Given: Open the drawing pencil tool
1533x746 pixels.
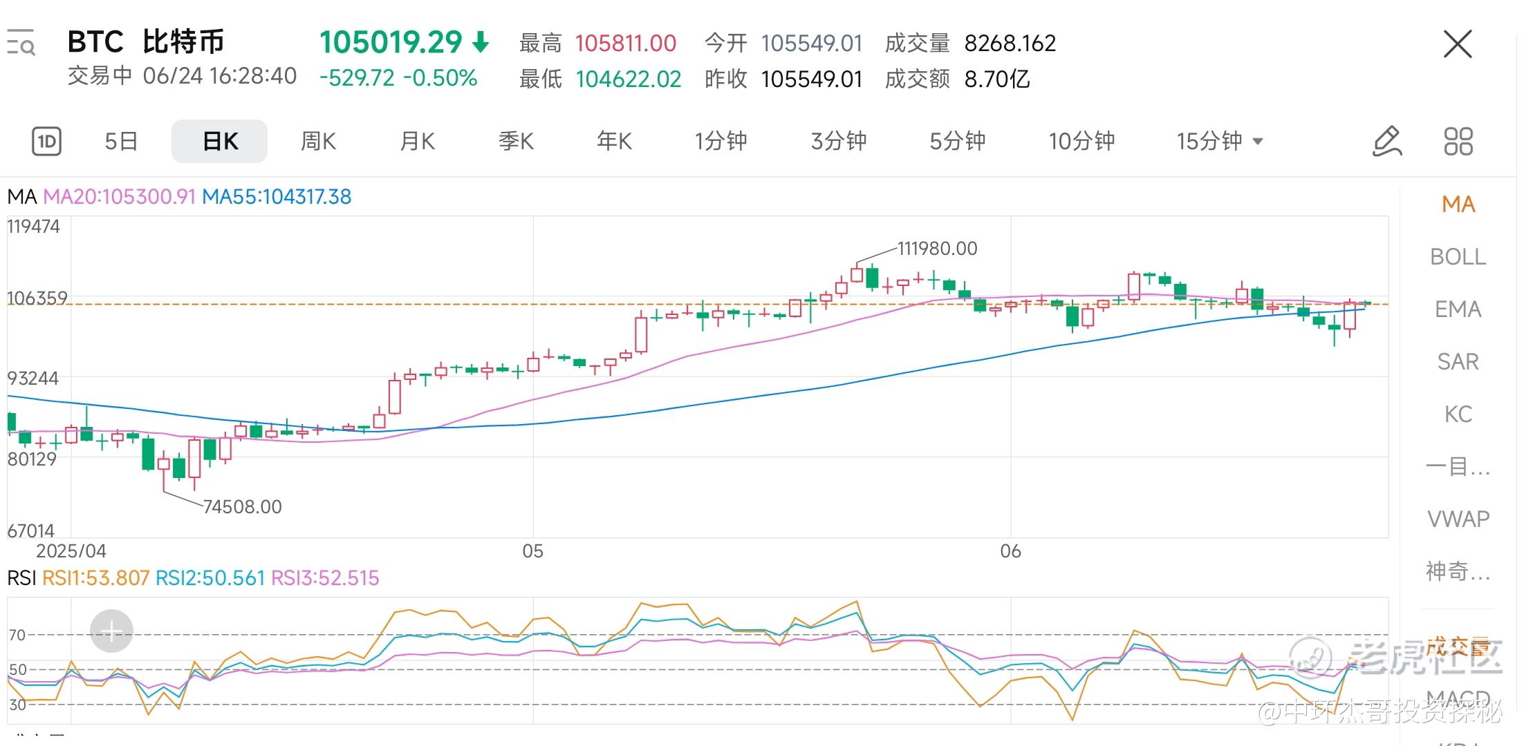Looking at the screenshot, I should click(1386, 142).
